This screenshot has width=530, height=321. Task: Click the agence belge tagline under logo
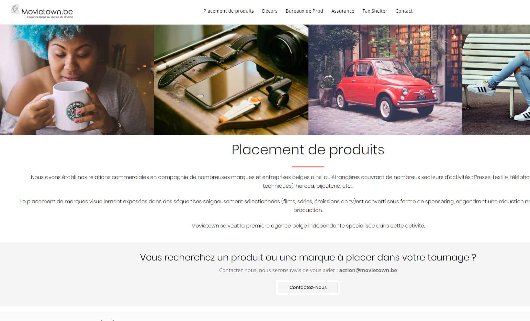click(50, 17)
